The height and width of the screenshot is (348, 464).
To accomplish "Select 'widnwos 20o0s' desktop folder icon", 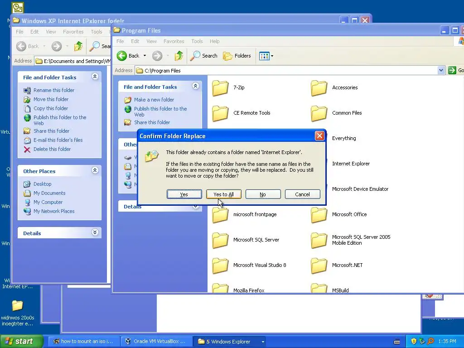I will pos(18,314).
